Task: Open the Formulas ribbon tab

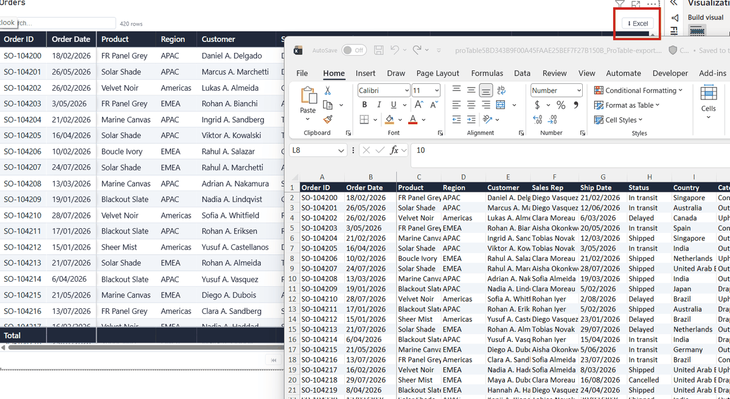Action: coord(487,73)
